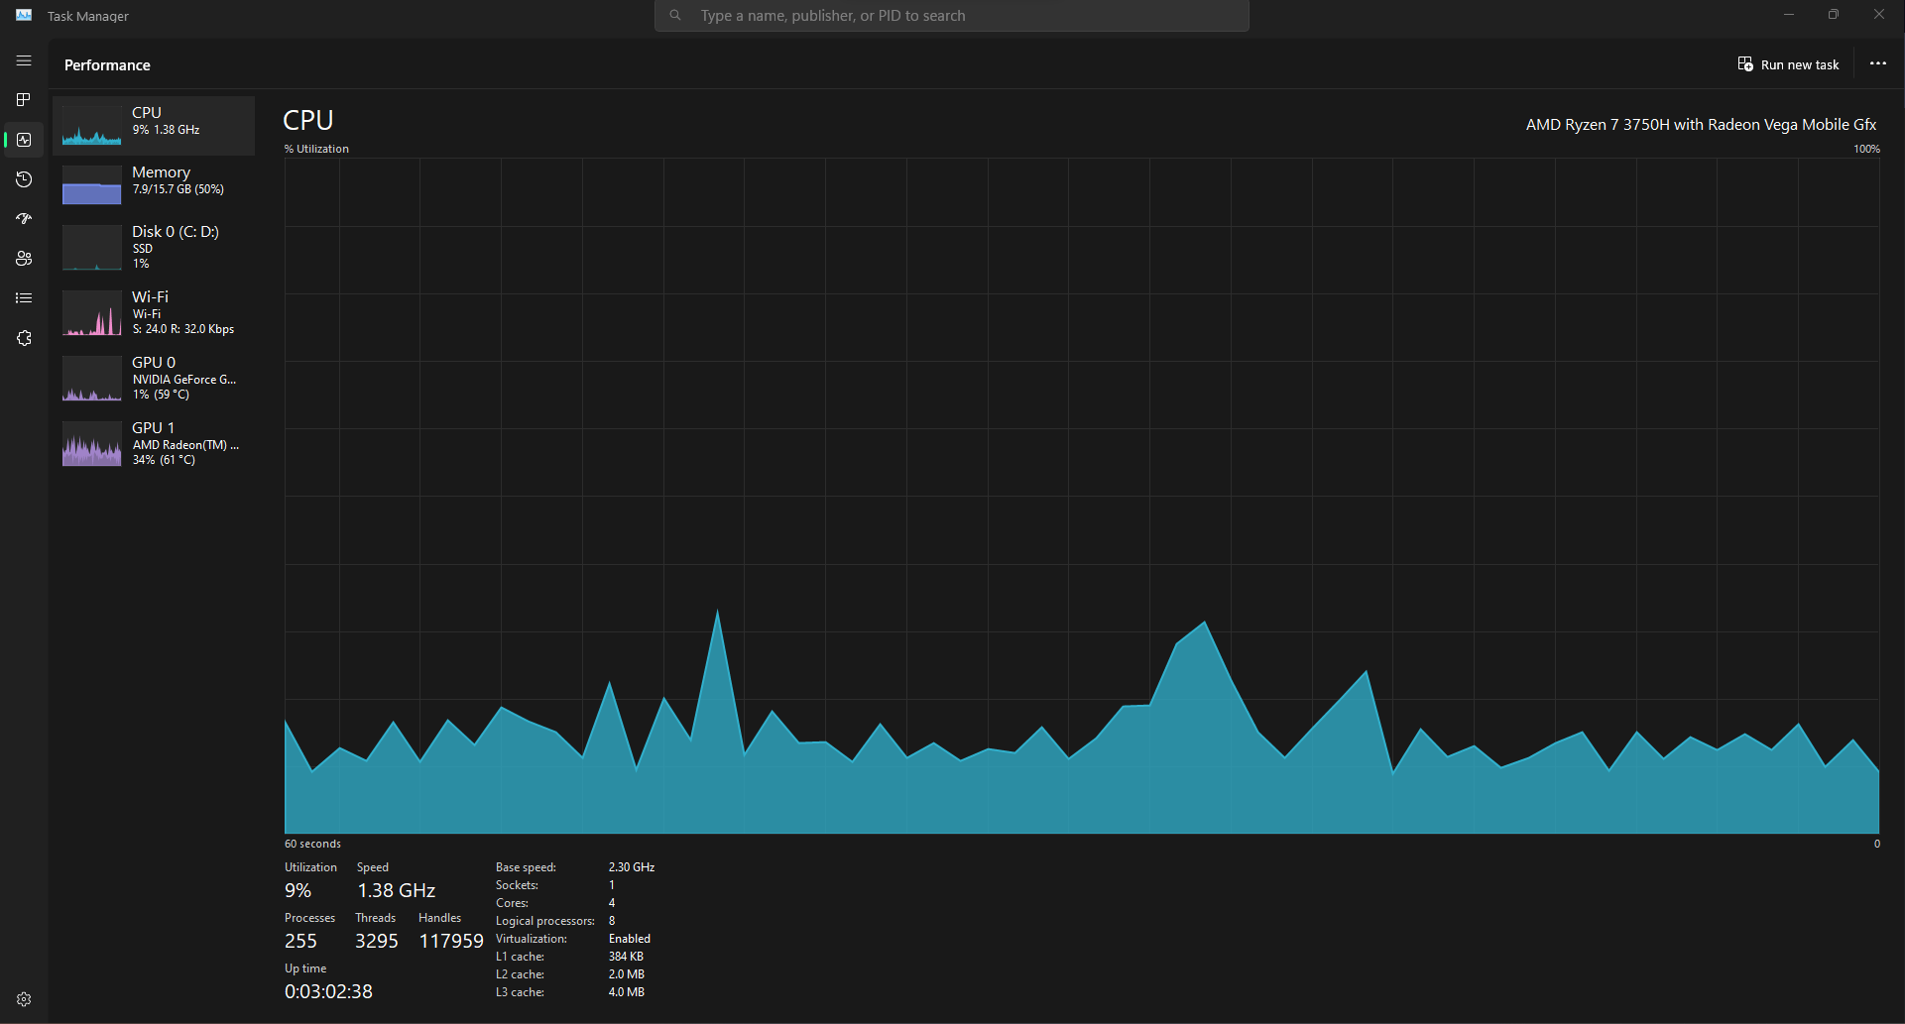Click the 9% Utilization value below the graph
This screenshot has height=1024, width=1905.
click(x=298, y=890)
